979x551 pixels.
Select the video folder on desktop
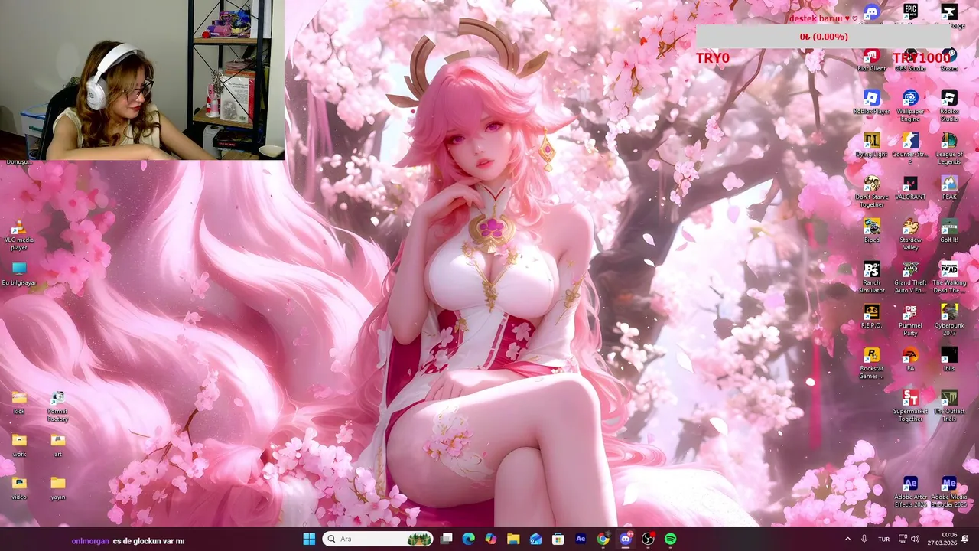click(19, 488)
